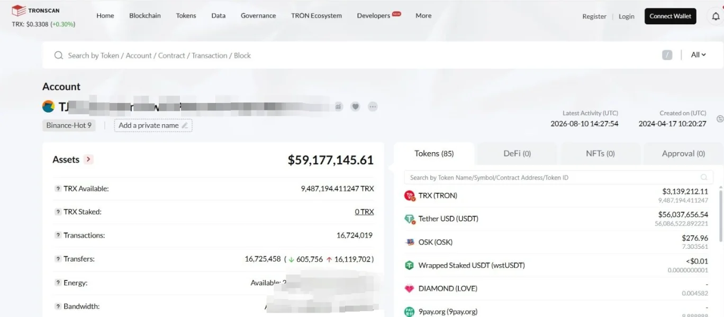724x317 pixels.
Task: Click the Created on timestamp
Action: (x=672, y=124)
